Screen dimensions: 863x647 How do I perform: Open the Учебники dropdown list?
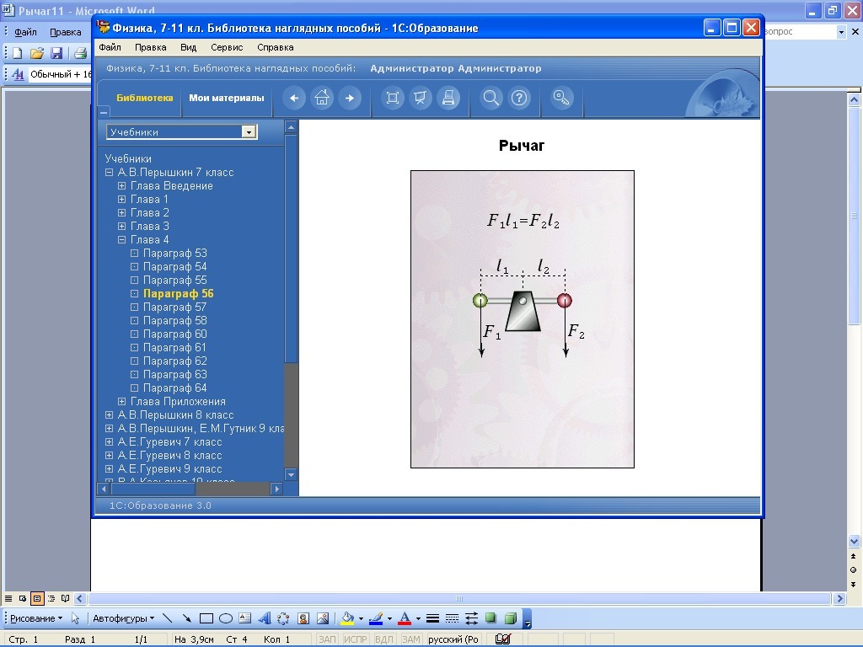pos(248,132)
